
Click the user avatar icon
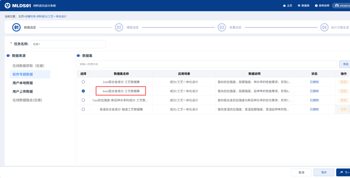tap(337, 6)
